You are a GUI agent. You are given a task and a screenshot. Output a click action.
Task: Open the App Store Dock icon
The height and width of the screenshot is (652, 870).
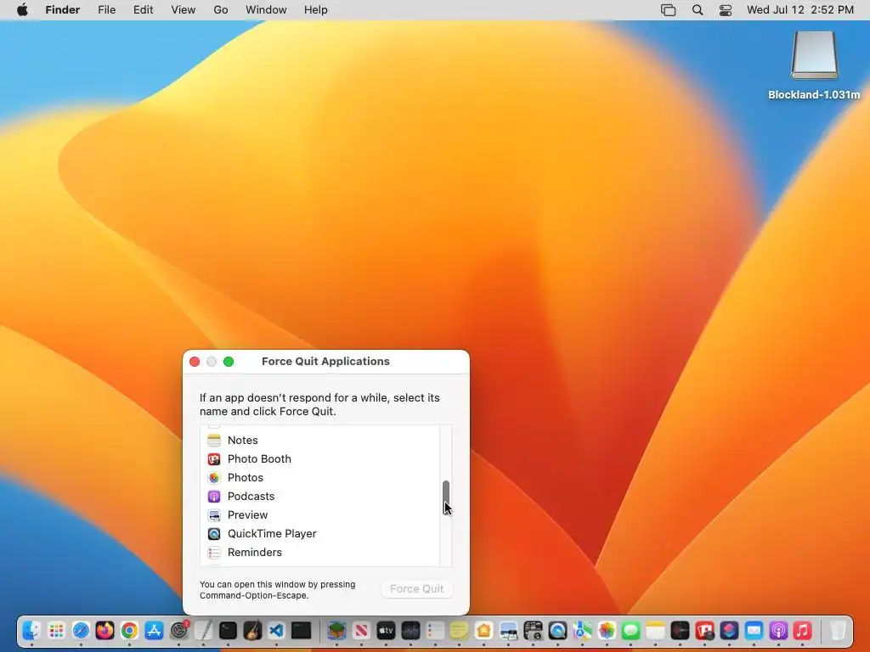[154, 631]
